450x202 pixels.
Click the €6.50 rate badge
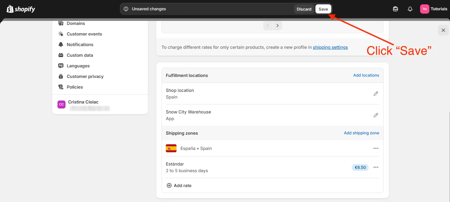coord(360,167)
